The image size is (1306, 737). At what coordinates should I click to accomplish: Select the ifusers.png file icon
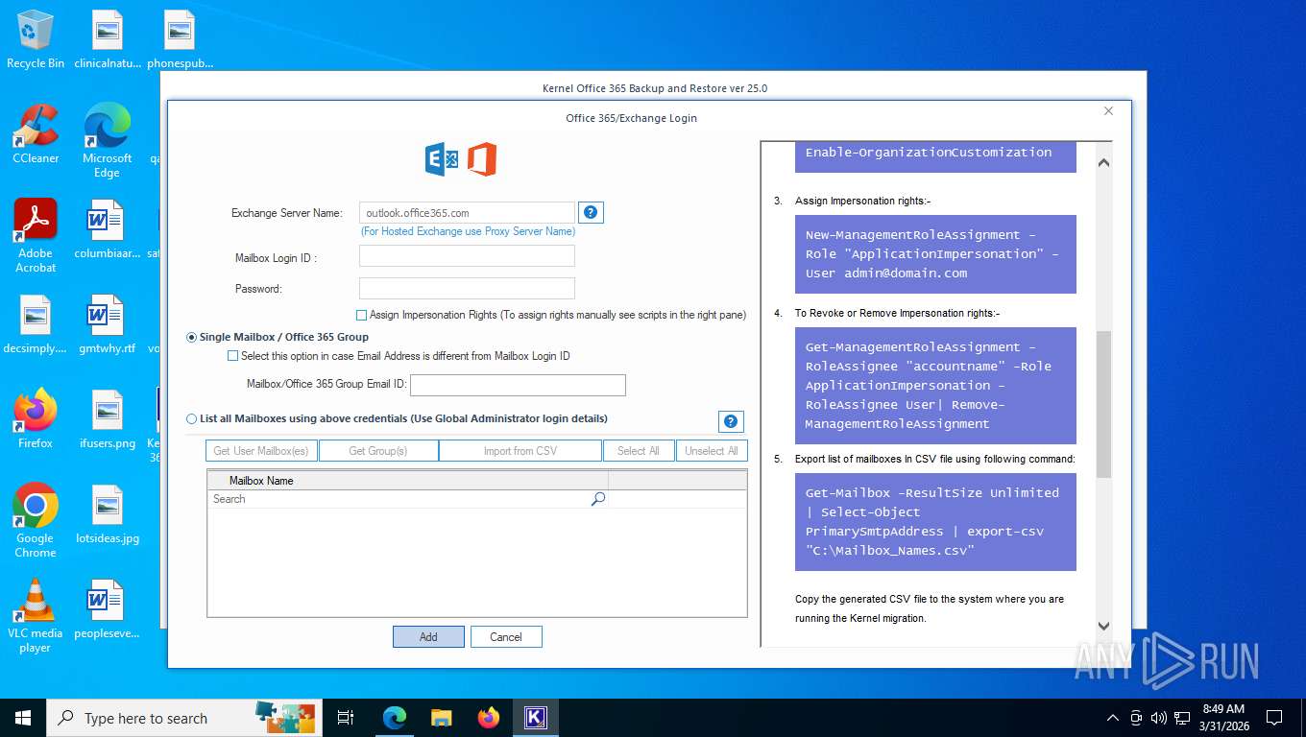[x=108, y=418]
